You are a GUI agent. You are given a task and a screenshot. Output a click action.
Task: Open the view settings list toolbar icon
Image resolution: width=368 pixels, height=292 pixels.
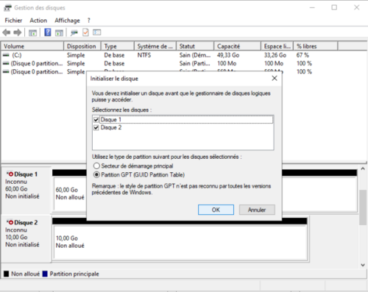(x=97, y=32)
